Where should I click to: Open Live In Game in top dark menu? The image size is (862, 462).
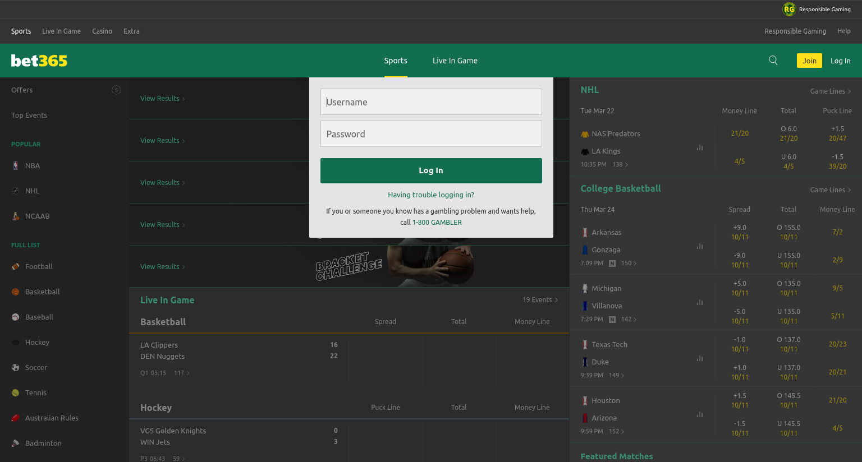61,31
